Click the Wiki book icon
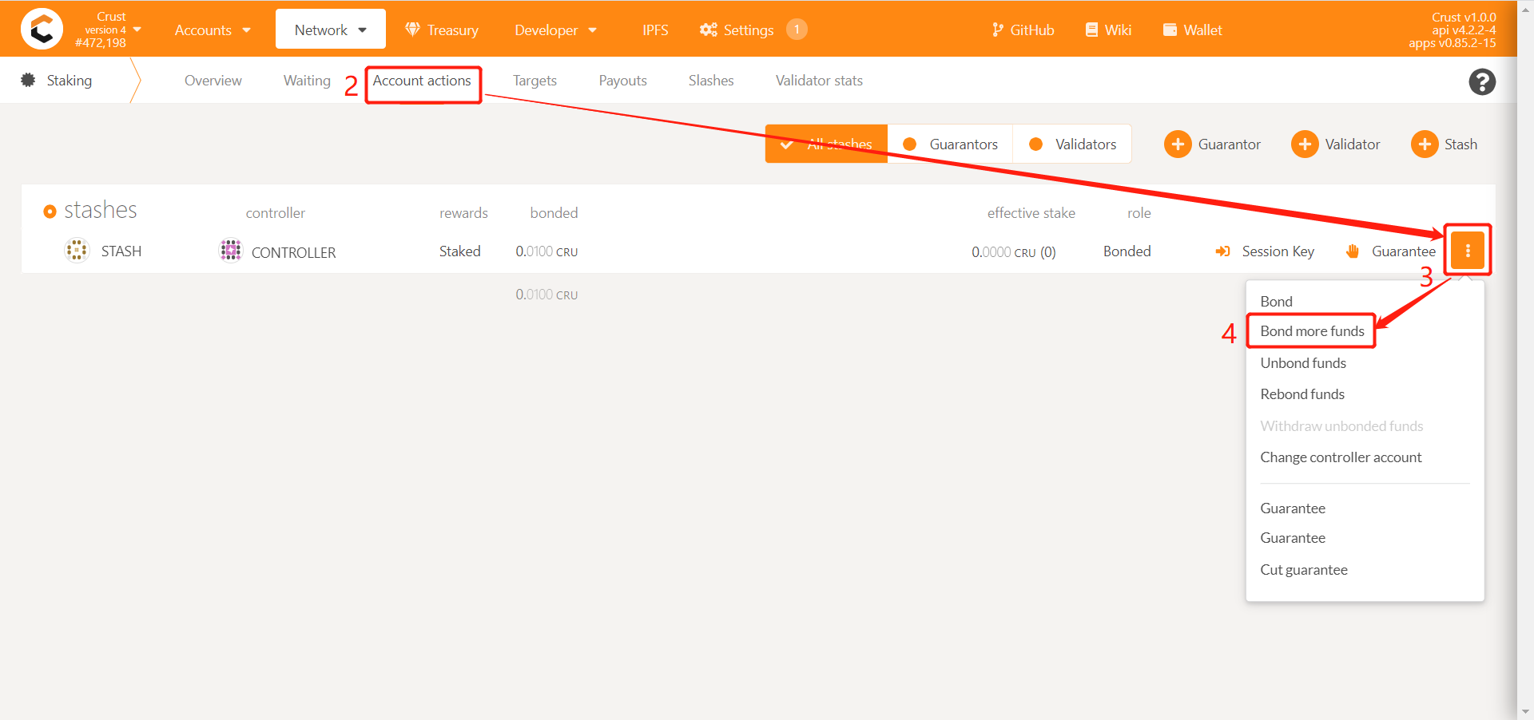This screenshot has height=720, width=1534. point(1091,30)
